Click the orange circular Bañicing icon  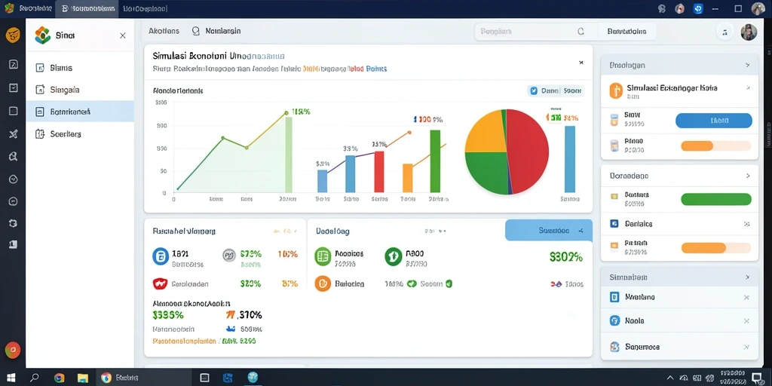(x=323, y=283)
